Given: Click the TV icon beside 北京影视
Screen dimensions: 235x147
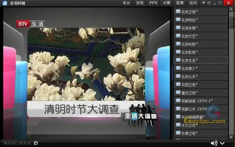Looking at the screenshot, I should [178, 52].
